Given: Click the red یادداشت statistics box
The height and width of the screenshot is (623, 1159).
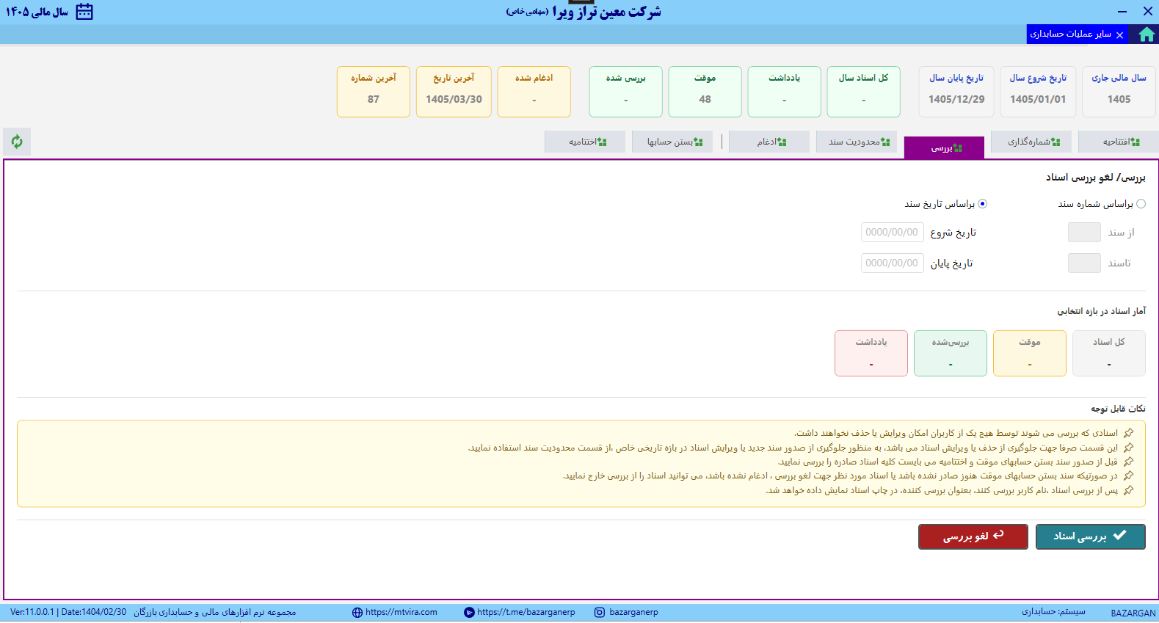Looking at the screenshot, I should point(871,353).
